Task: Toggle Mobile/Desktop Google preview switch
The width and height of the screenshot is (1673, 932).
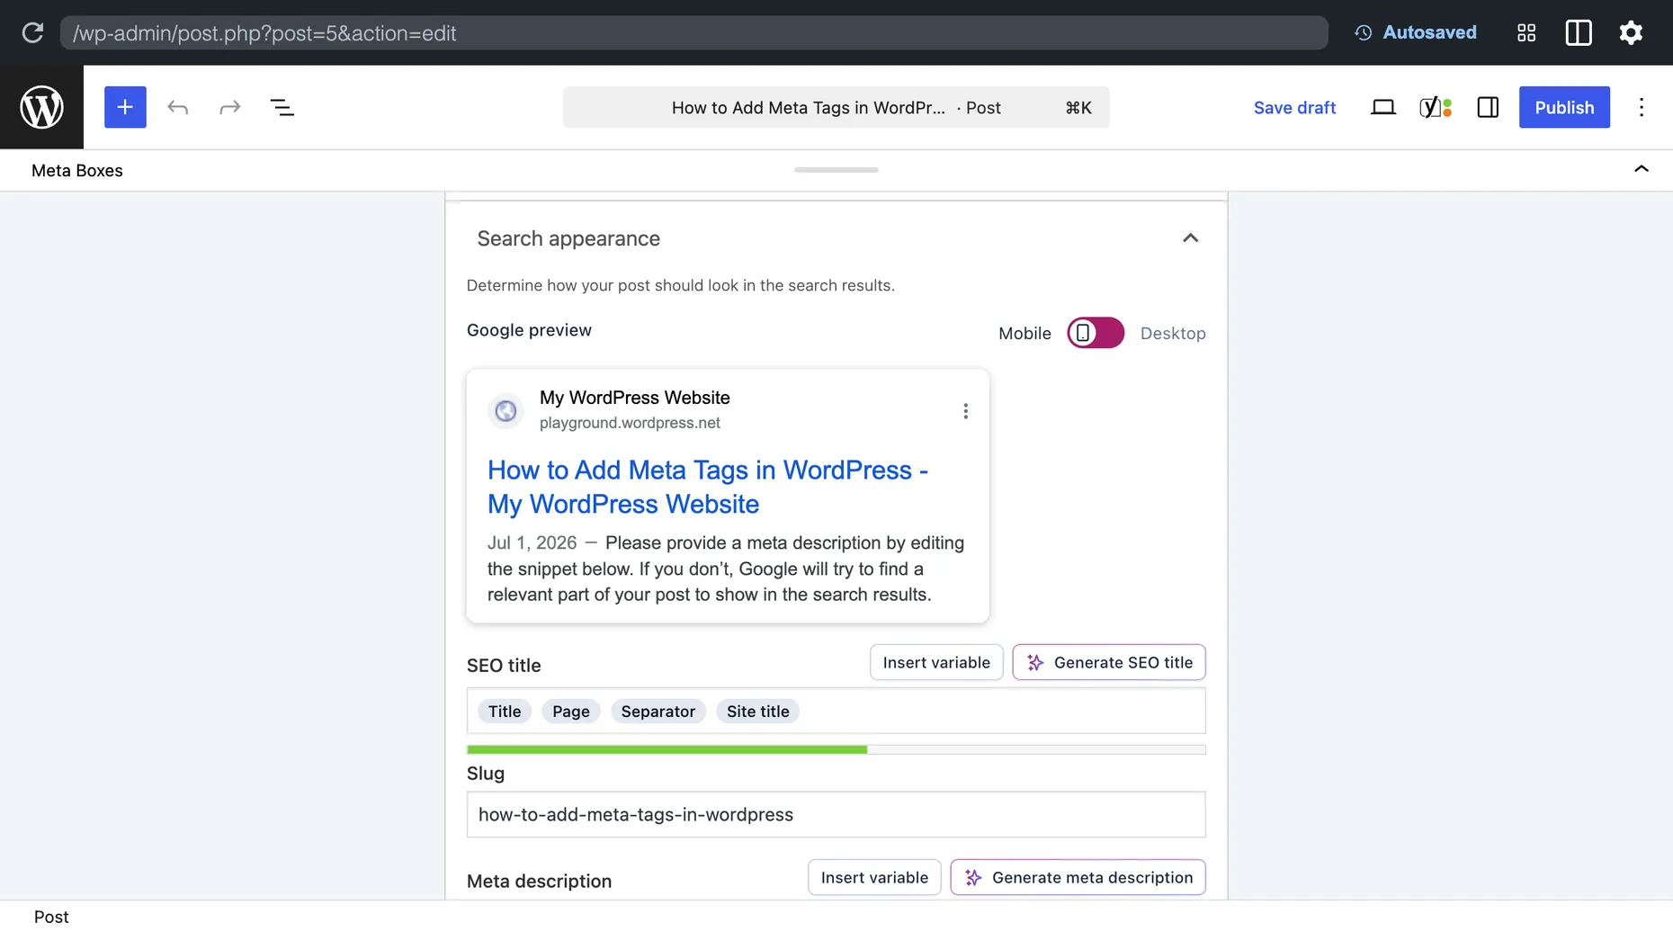Action: tap(1096, 333)
